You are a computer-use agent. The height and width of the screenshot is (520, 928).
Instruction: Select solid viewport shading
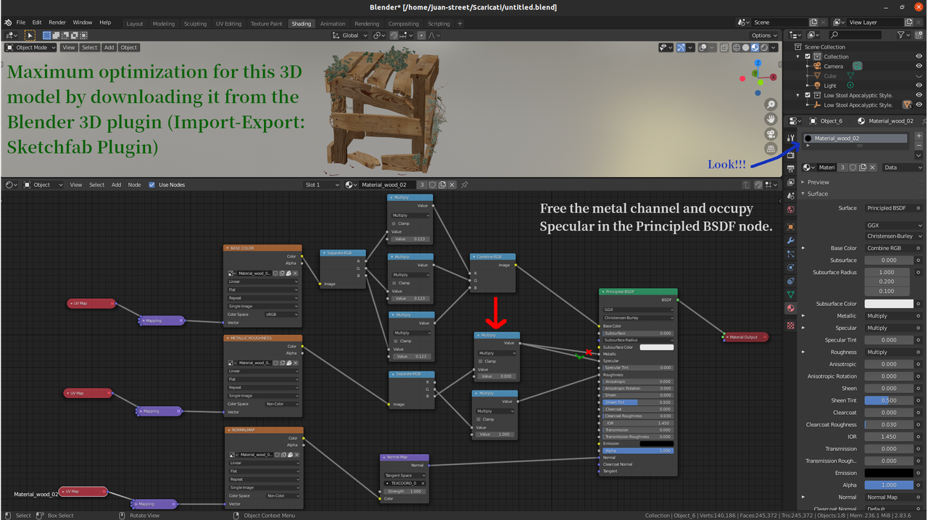point(745,47)
